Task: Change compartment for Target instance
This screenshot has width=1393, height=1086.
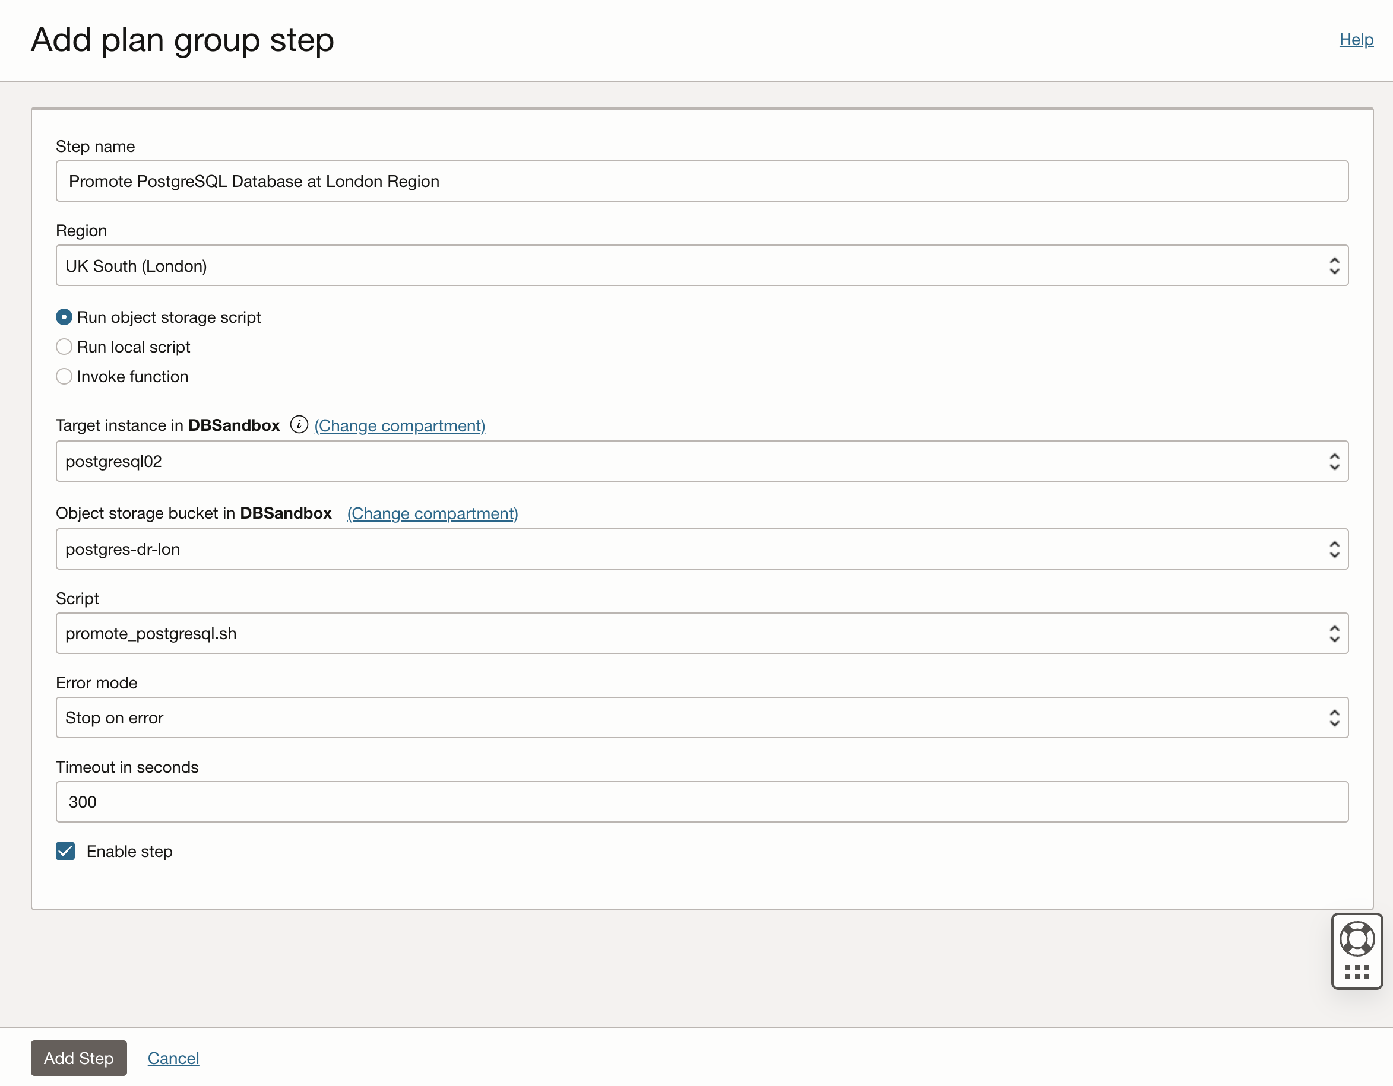Action: [400, 425]
